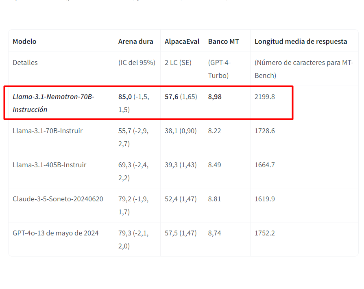Click the '1619.9' length value
Viewport: 364px width, 289px height.
(x=265, y=199)
